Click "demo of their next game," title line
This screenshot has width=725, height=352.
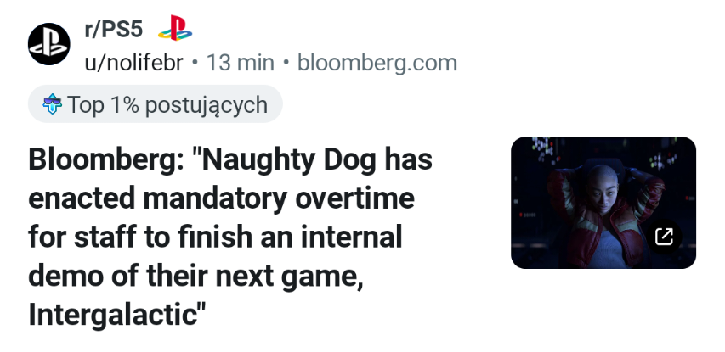click(195, 276)
